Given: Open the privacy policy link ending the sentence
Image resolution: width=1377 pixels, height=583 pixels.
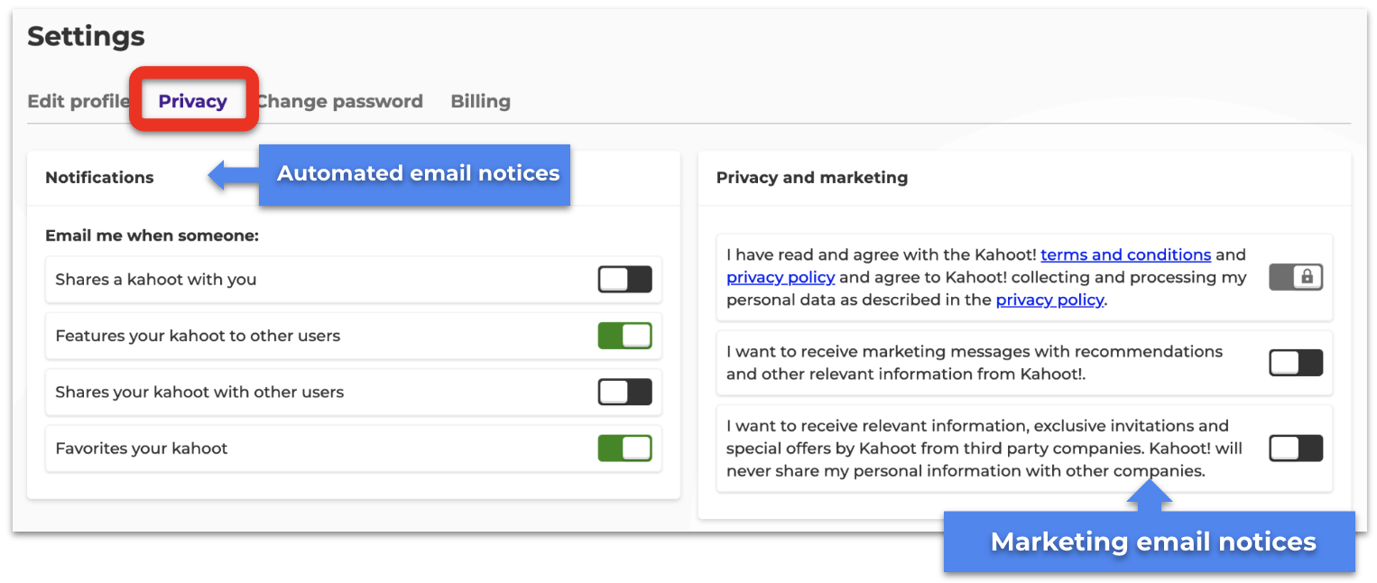Looking at the screenshot, I should click(1049, 300).
